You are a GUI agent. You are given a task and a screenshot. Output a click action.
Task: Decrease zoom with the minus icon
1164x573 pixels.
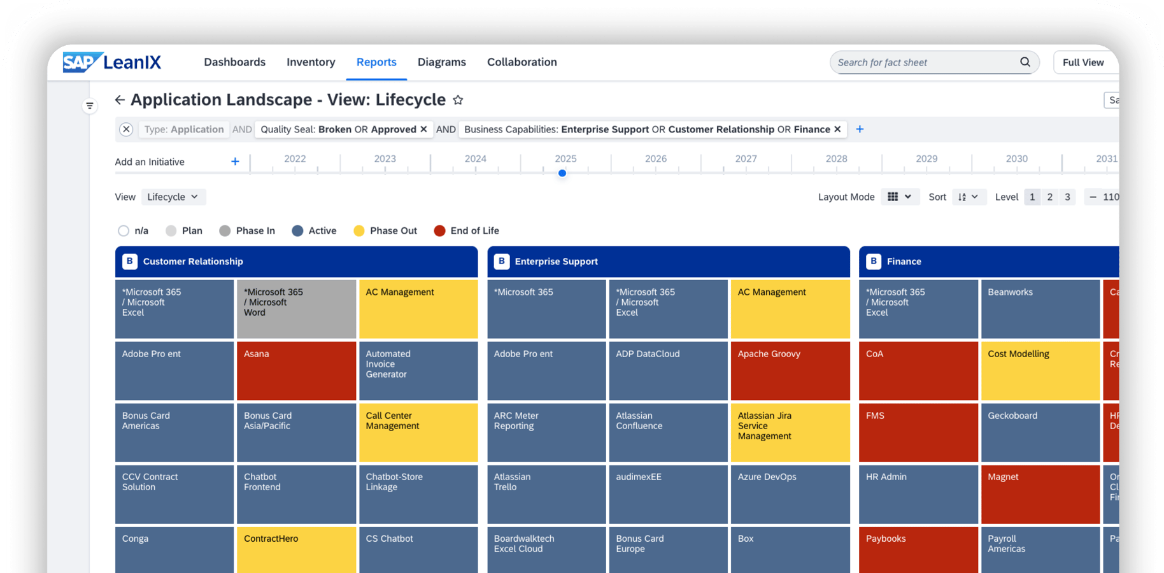(1093, 197)
